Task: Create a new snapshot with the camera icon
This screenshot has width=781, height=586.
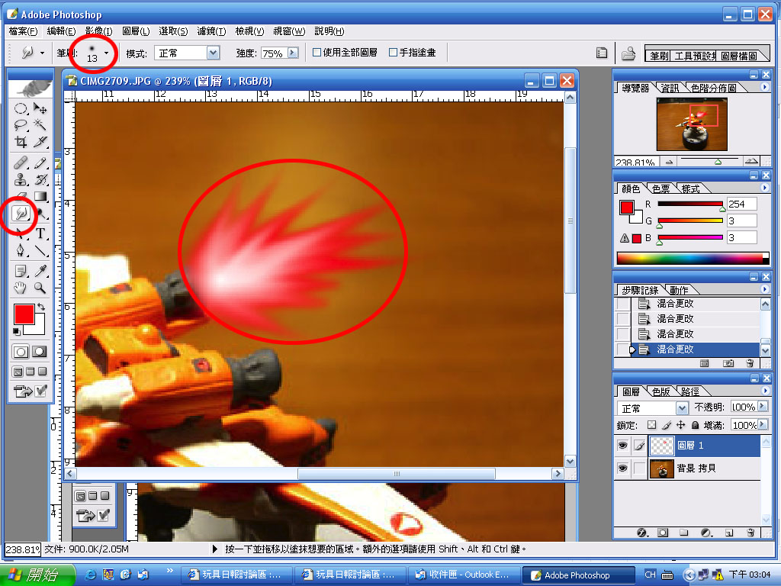Action: coord(728,364)
